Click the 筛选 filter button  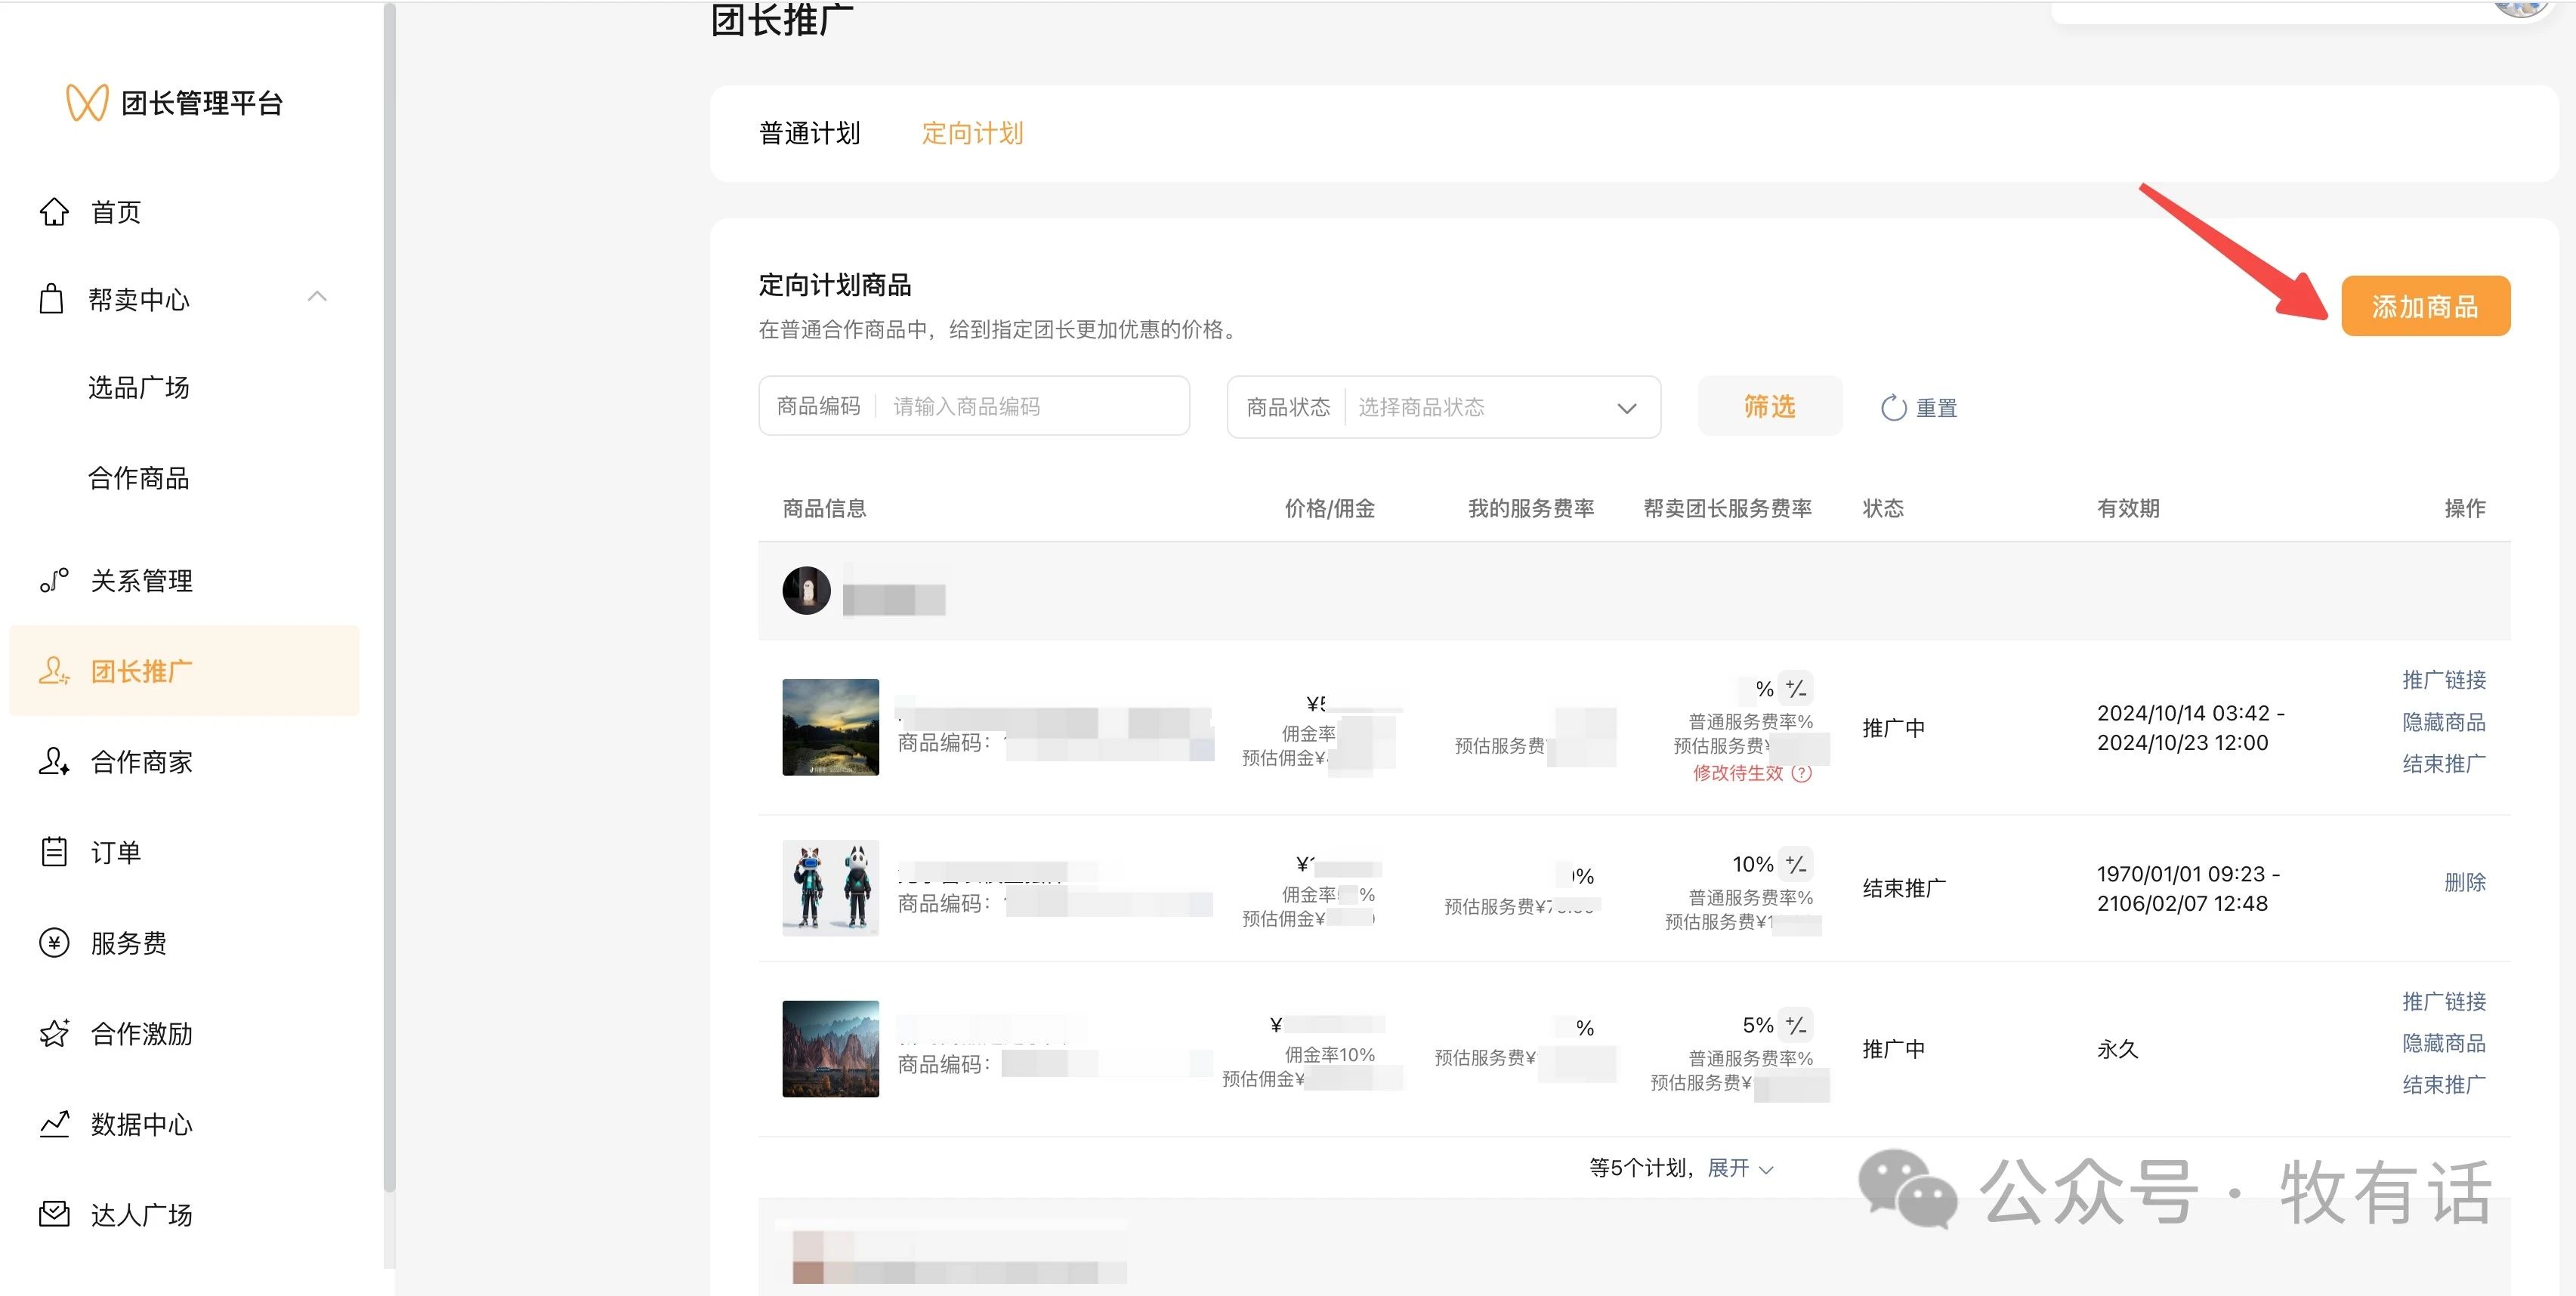click(x=1769, y=406)
